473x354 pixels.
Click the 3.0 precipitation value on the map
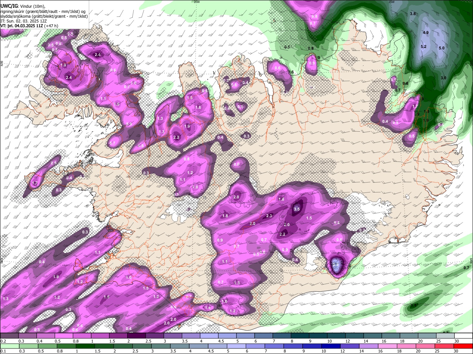(443, 78)
